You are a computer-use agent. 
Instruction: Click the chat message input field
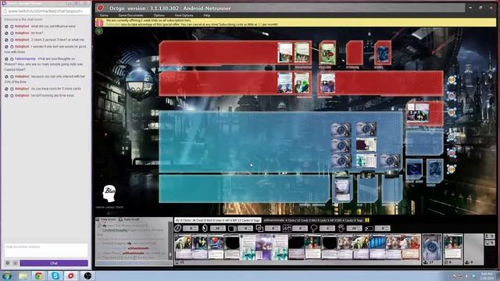(x=46, y=251)
